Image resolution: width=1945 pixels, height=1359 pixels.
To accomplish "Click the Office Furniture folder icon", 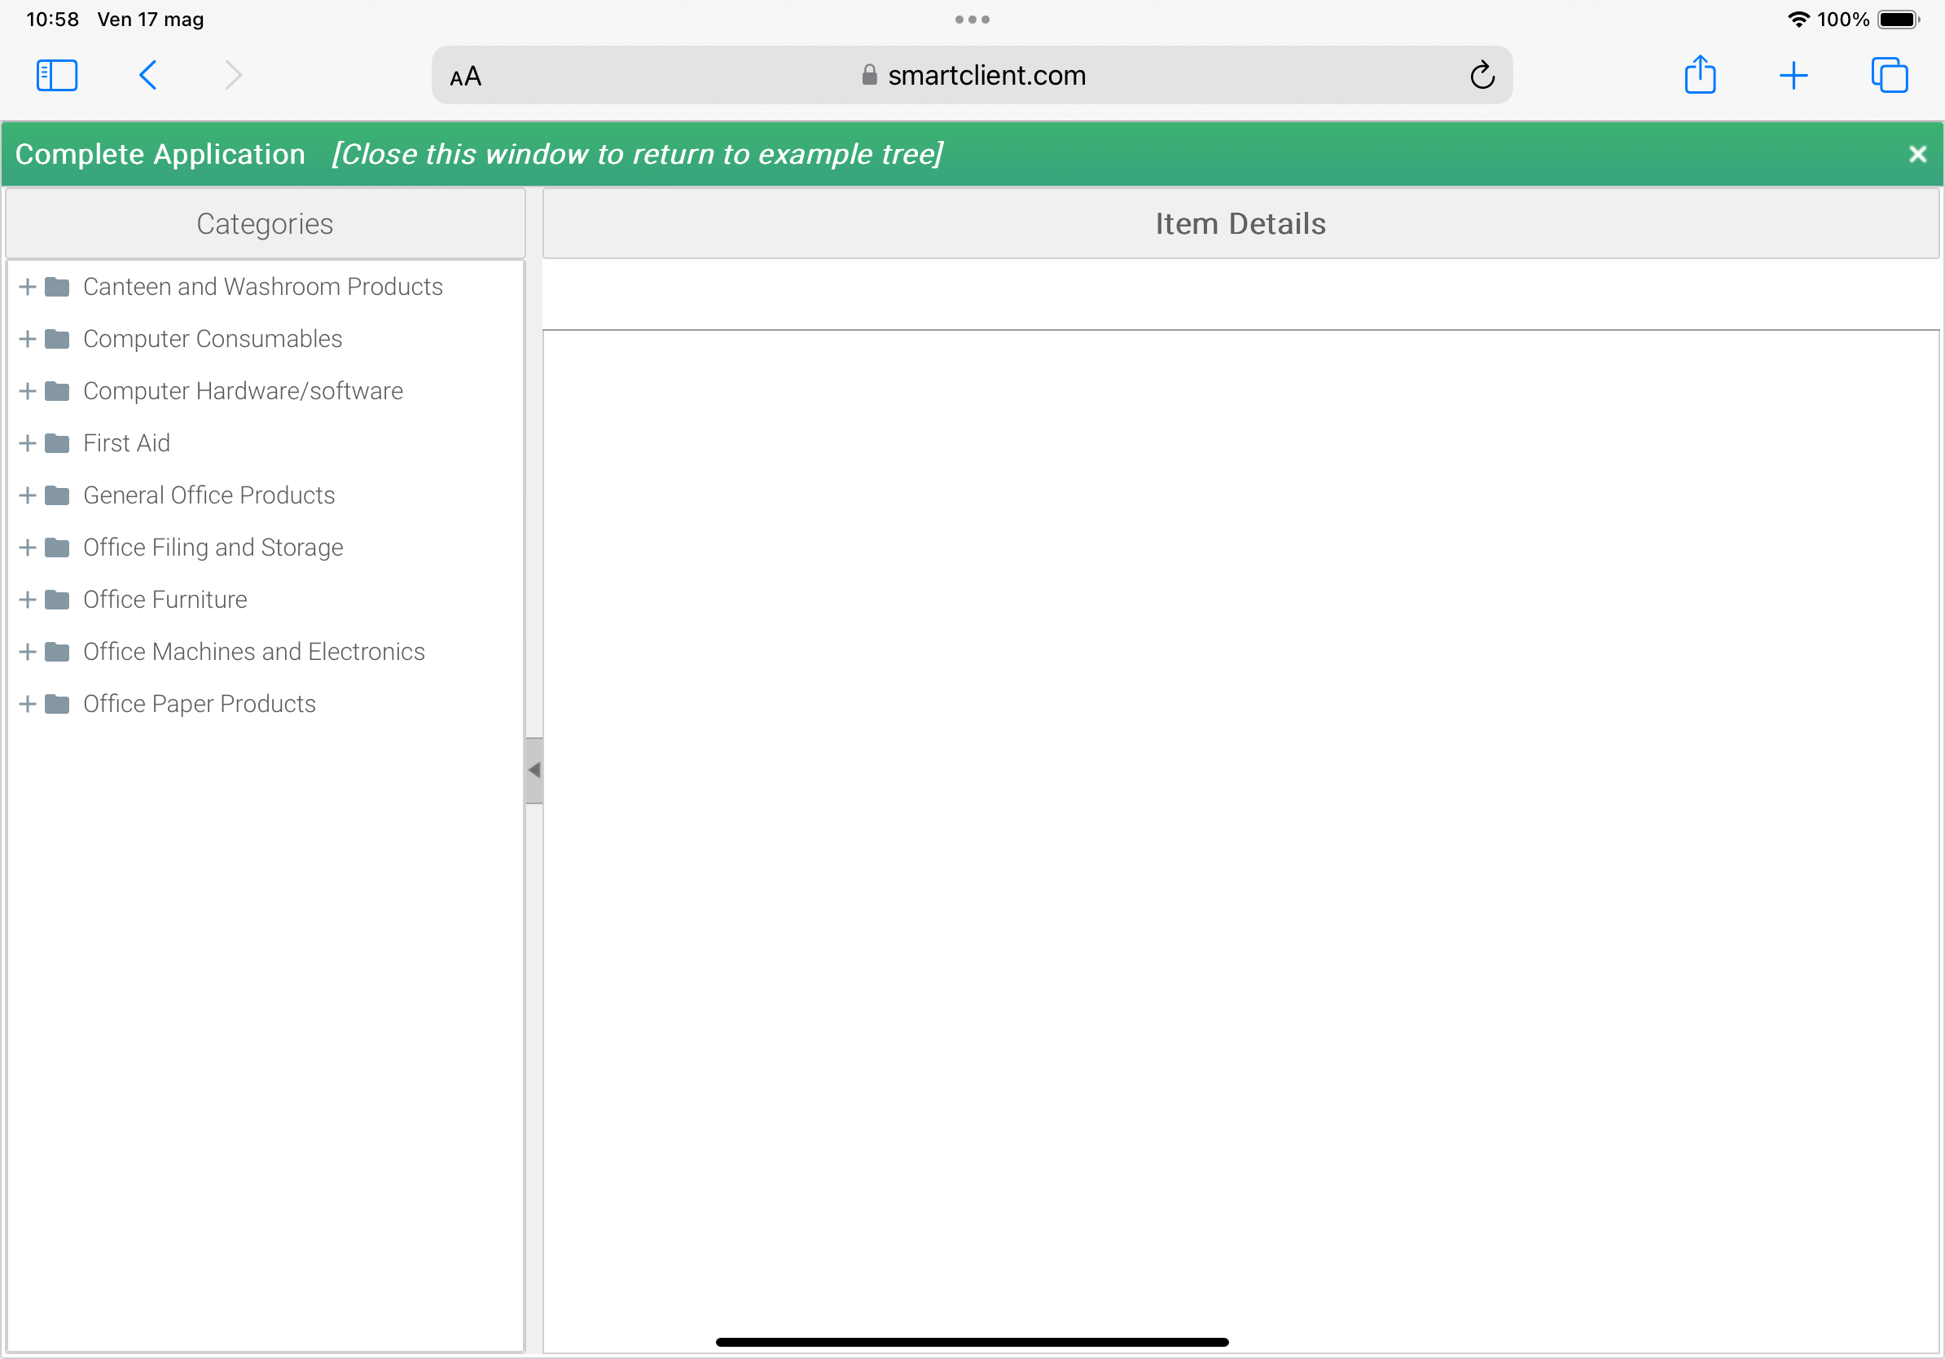I will click(57, 600).
